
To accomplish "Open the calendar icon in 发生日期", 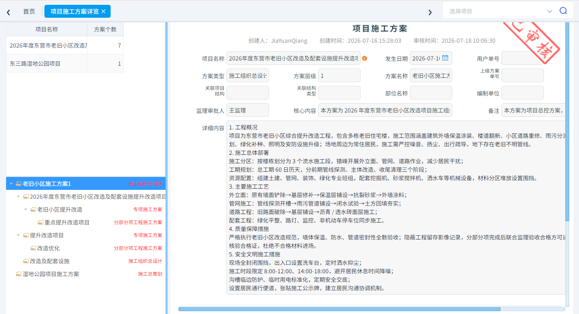I will [x=445, y=58].
